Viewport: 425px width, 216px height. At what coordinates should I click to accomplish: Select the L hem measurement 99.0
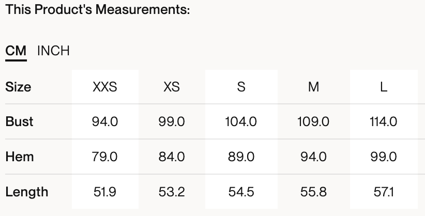pyautogui.click(x=384, y=157)
